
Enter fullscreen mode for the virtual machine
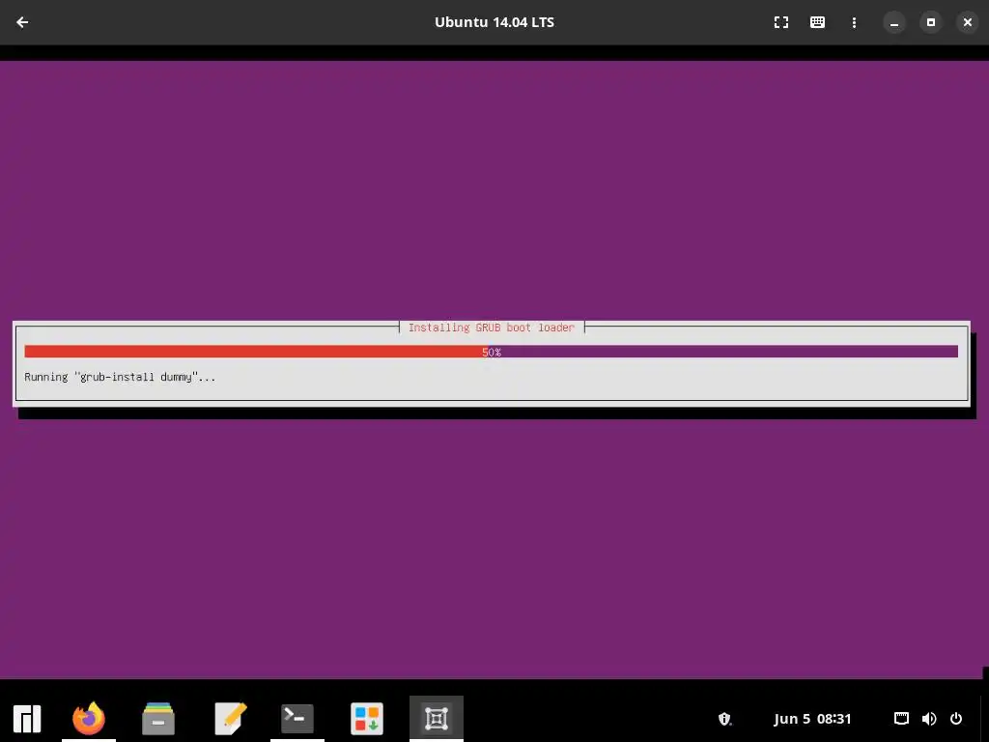(780, 22)
